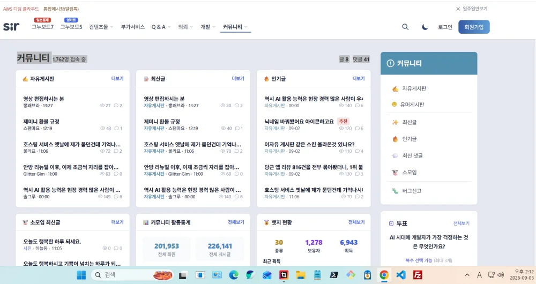Dismiss banner with the X 일주일안보기 icon

point(458,9)
